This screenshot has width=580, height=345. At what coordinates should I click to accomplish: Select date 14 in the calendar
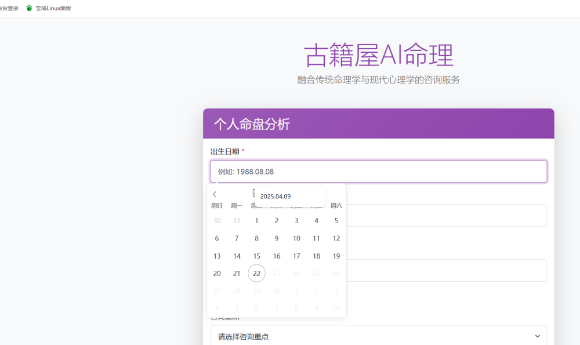coord(237,256)
